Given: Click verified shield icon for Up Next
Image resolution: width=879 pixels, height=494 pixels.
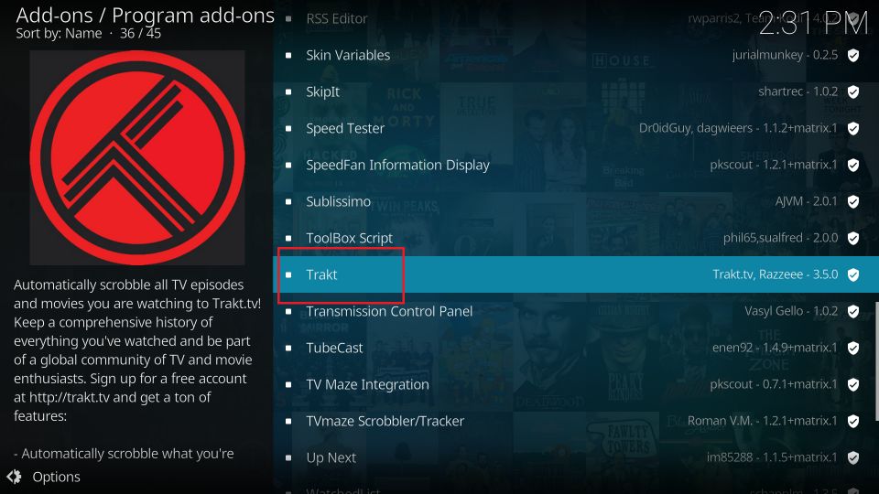Looking at the screenshot, I should coord(853,458).
